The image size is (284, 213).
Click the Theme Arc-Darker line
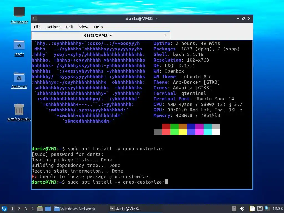pos(187,82)
